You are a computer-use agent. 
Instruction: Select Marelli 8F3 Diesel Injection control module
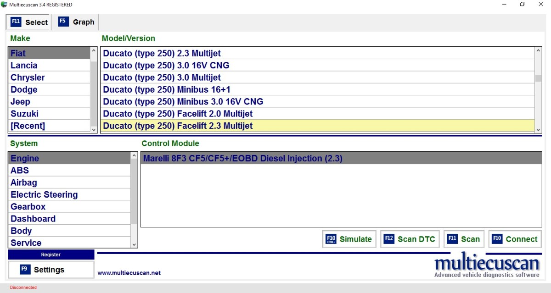click(243, 159)
